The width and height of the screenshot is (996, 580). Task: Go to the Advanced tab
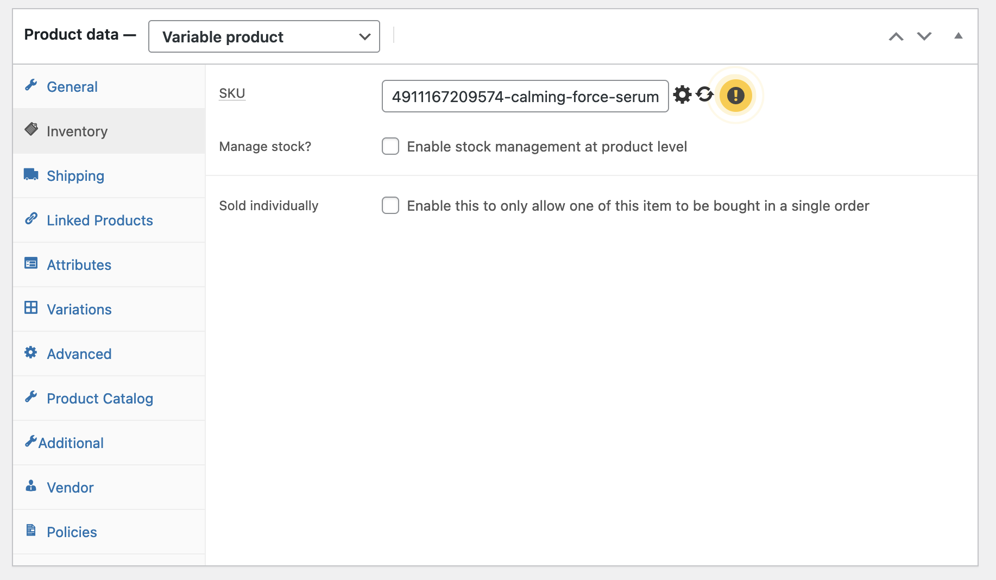click(79, 354)
